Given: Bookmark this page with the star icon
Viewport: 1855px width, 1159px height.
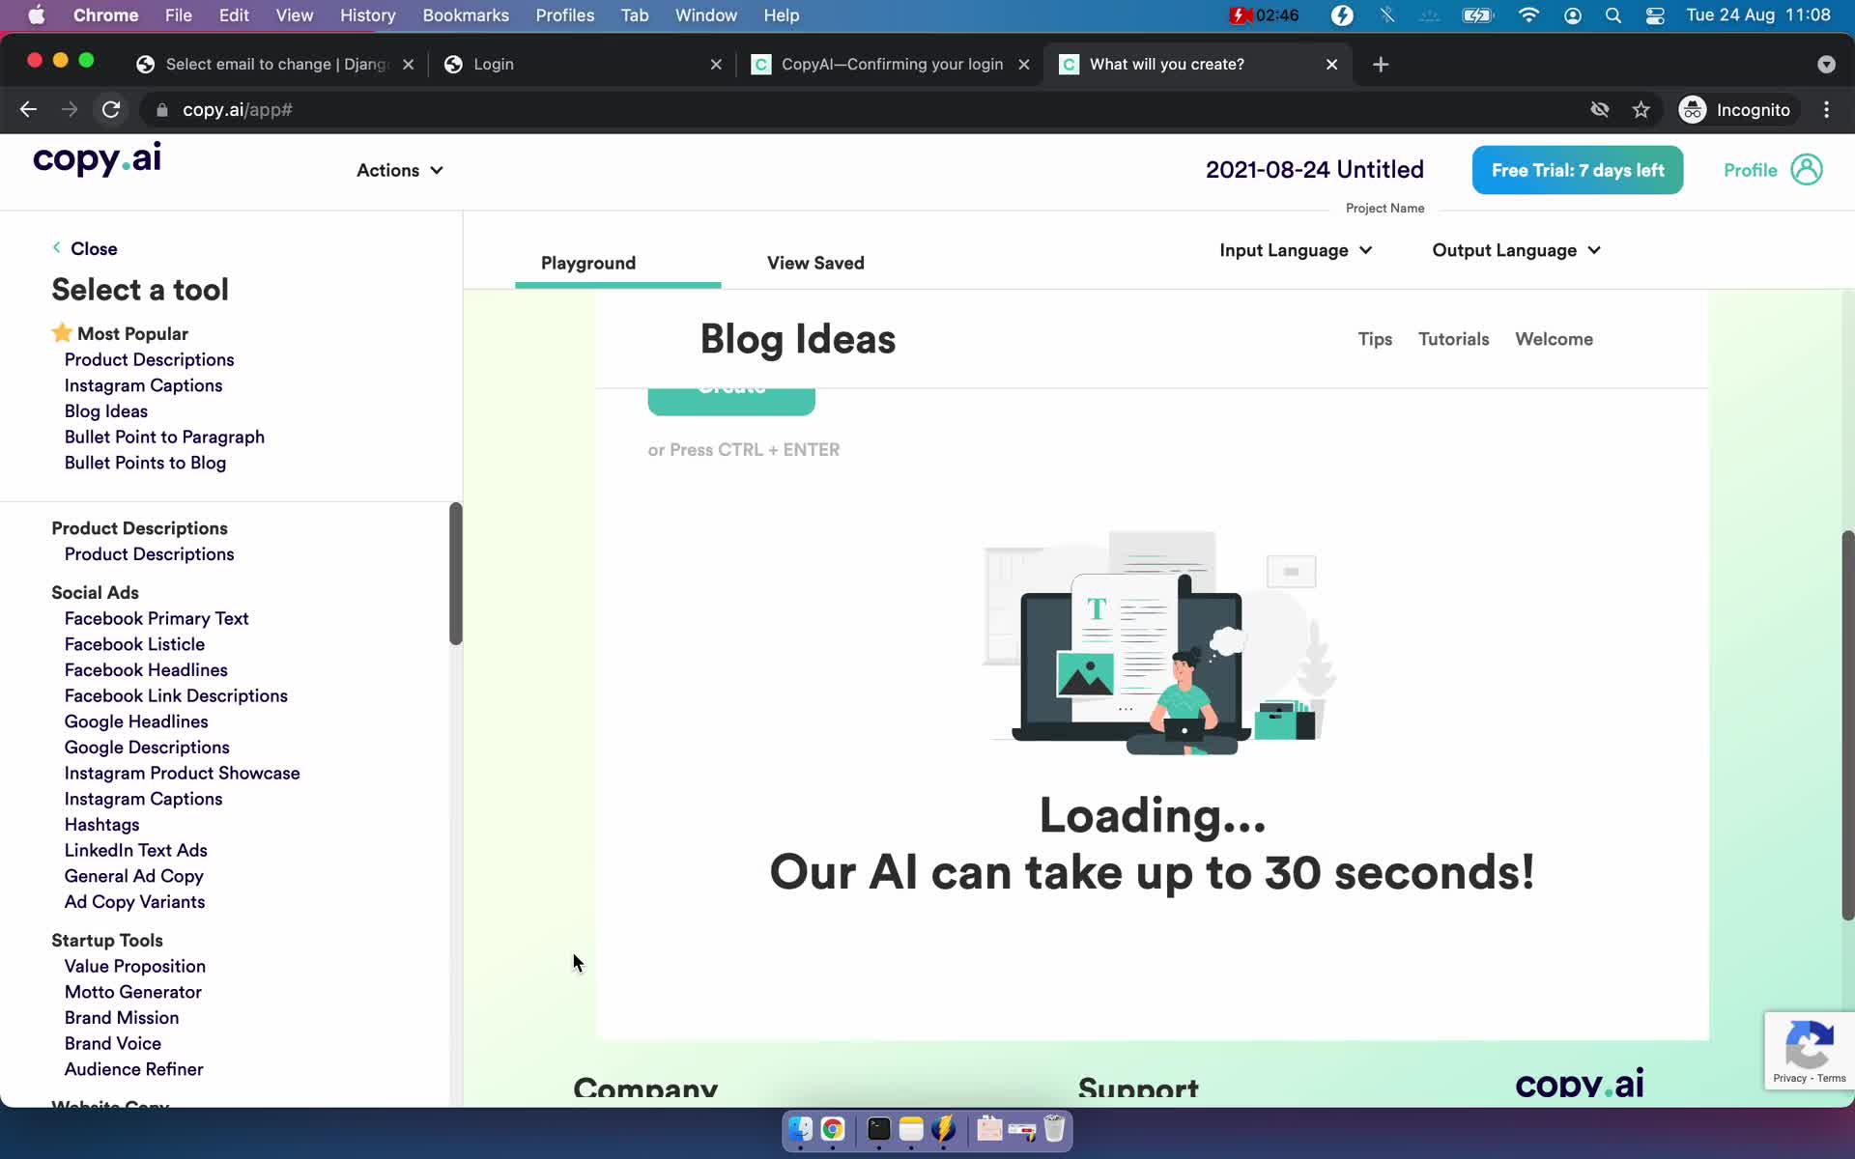Looking at the screenshot, I should (1641, 110).
